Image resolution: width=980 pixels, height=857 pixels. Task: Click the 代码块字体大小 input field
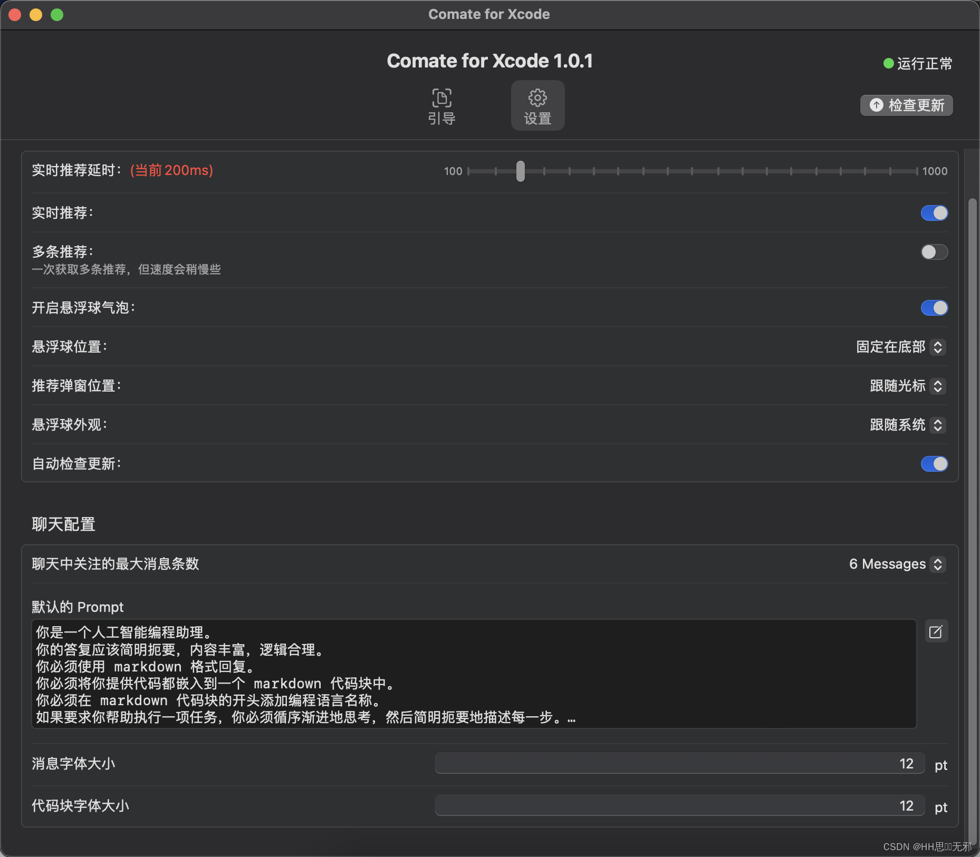pyautogui.click(x=680, y=806)
